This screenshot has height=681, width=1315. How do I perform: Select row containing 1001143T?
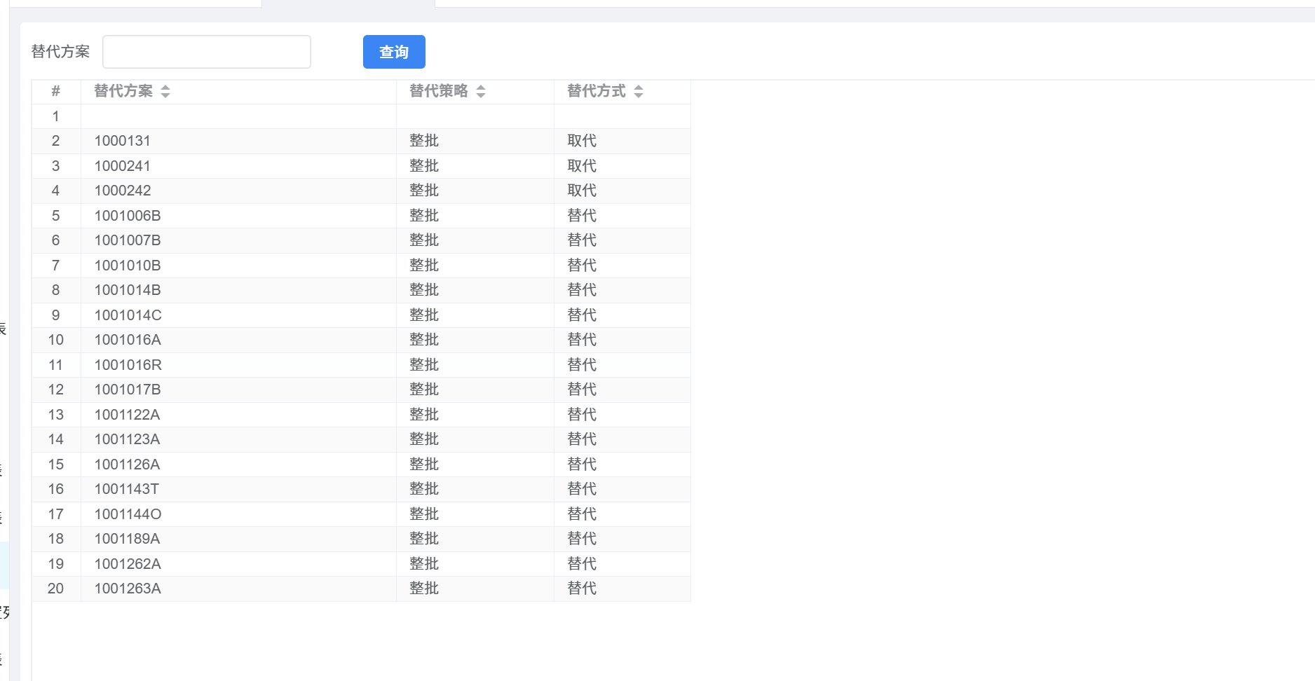click(127, 489)
